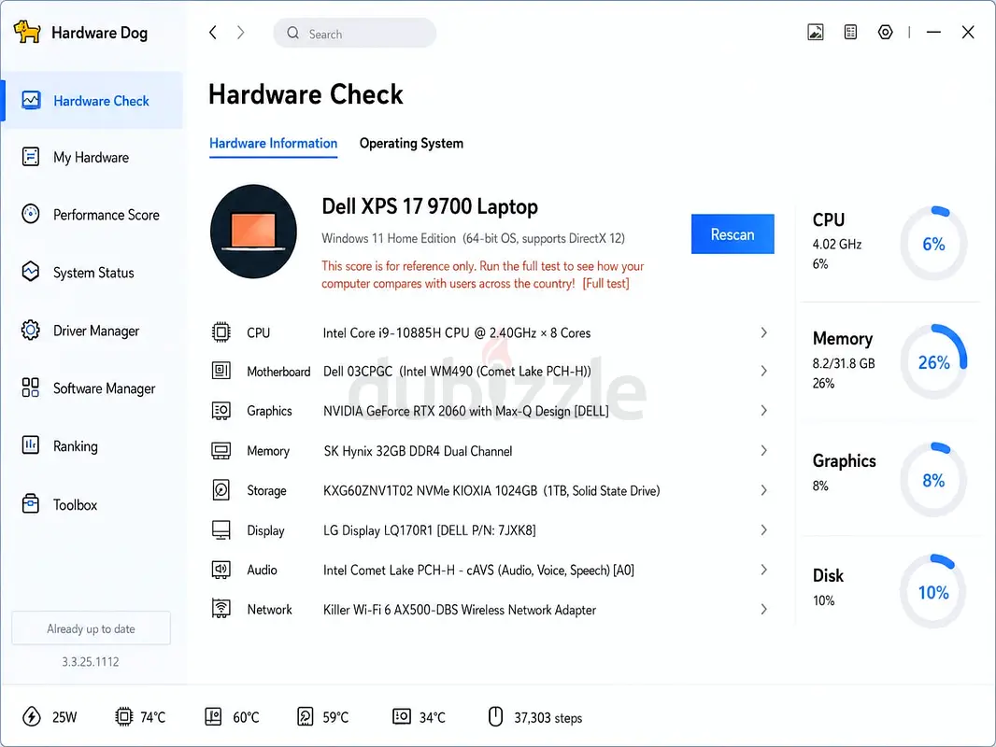Expand the Motherboard row chevron
996x747 pixels.
[x=764, y=371]
